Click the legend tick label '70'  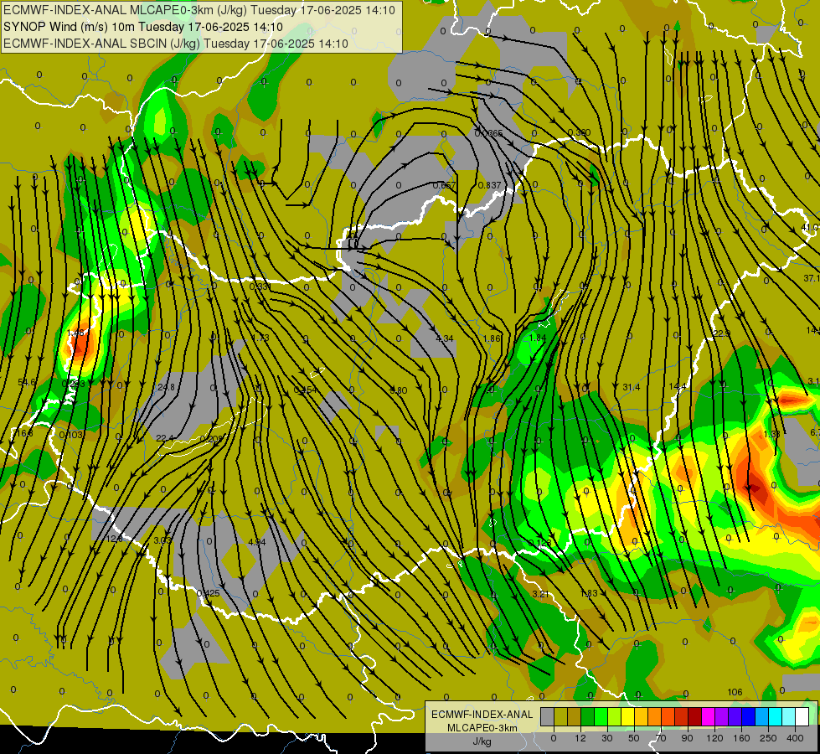pos(661,738)
